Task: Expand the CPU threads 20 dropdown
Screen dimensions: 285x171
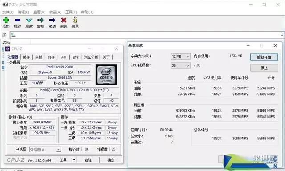Action: pyautogui.click(x=188, y=65)
